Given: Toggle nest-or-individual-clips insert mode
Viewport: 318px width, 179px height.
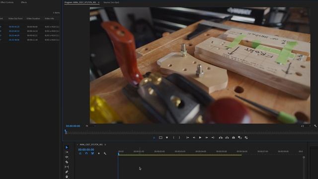Looking at the screenshot, I should pyautogui.click(x=80, y=154).
